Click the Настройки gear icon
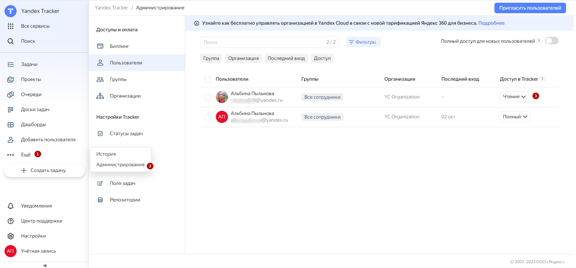The height and width of the screenshot is (268, 576). coord(11,236)
